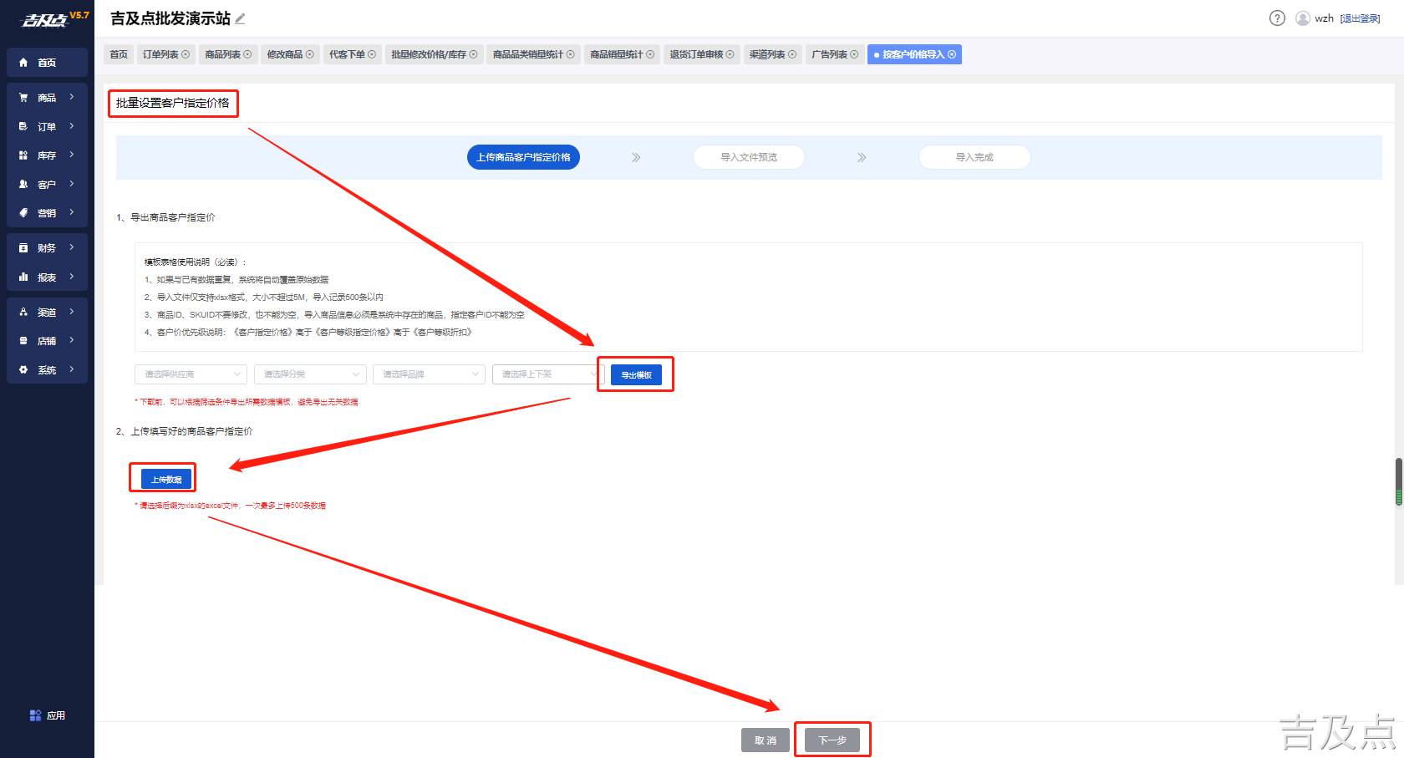Go to 首页 in the sidebar

pyautogui.click(x=47, y=63)
